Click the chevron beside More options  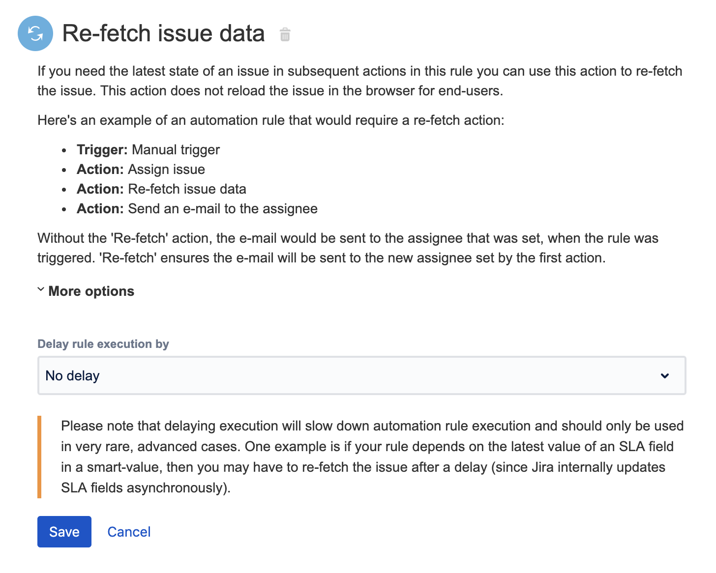click(41, 290)
